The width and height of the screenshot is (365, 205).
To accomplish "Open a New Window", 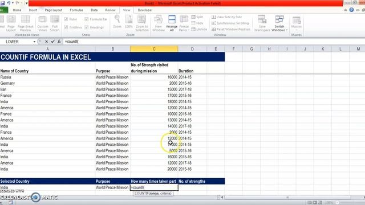I will click(x=159, y=23).
